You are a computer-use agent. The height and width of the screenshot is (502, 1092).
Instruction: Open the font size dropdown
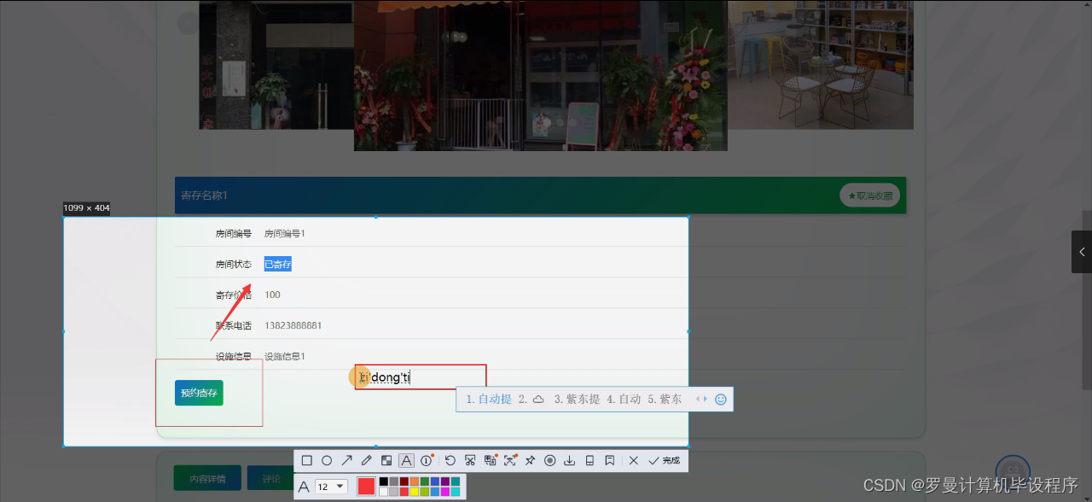[x=332, y=486]
